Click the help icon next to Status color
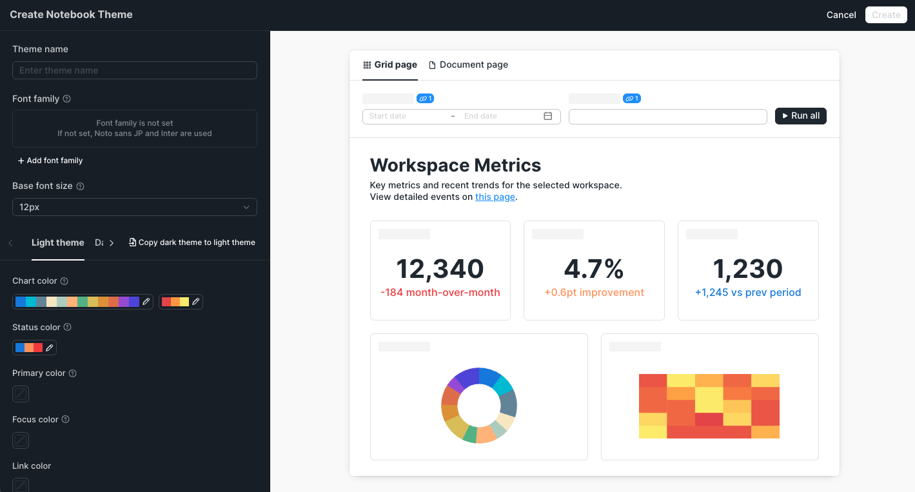The image size is (915, 492). coord(68,327)
